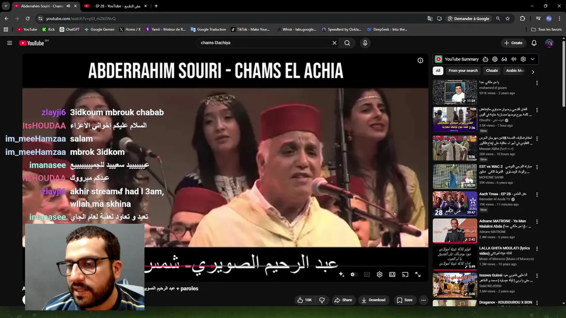
Task: Translate this page icon
Action: [430, 19]
